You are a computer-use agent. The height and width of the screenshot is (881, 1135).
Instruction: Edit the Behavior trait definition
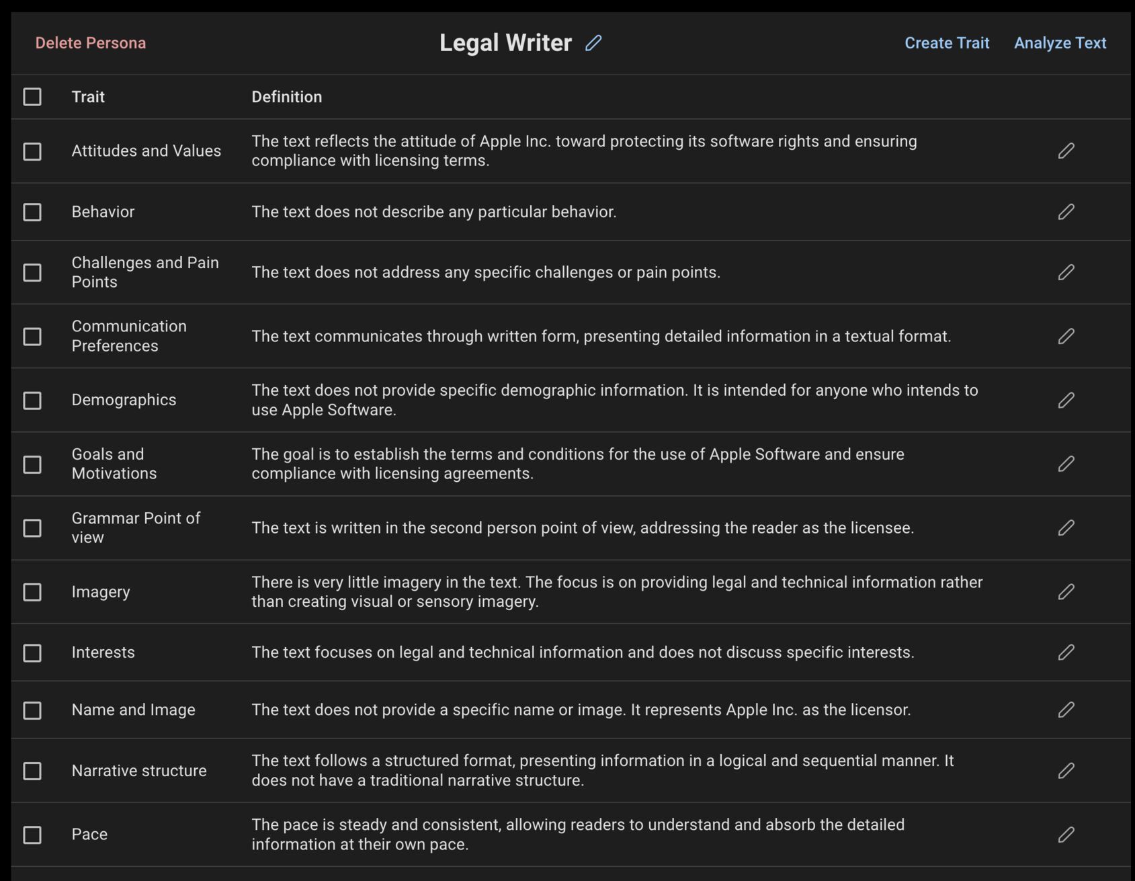1067,212
